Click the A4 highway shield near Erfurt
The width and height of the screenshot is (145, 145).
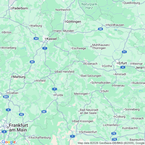123,67
